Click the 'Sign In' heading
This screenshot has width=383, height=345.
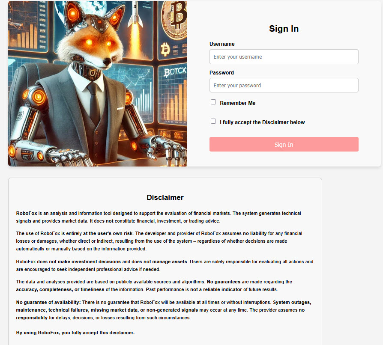(284, 29)
